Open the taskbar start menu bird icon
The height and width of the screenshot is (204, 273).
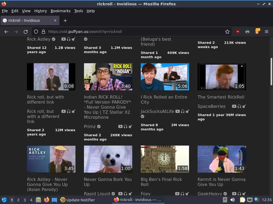(x=4, y=200)
